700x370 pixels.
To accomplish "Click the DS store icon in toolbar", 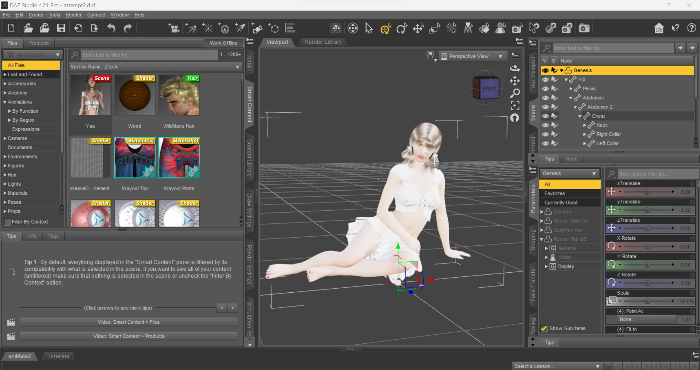I will (659, 28).
